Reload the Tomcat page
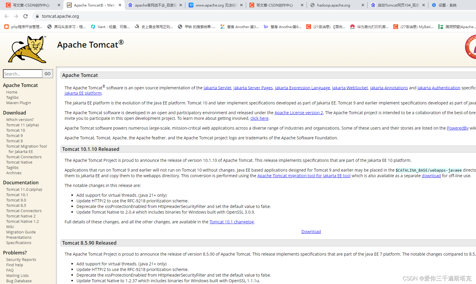The image size is (476, 284). pos(25,16)
